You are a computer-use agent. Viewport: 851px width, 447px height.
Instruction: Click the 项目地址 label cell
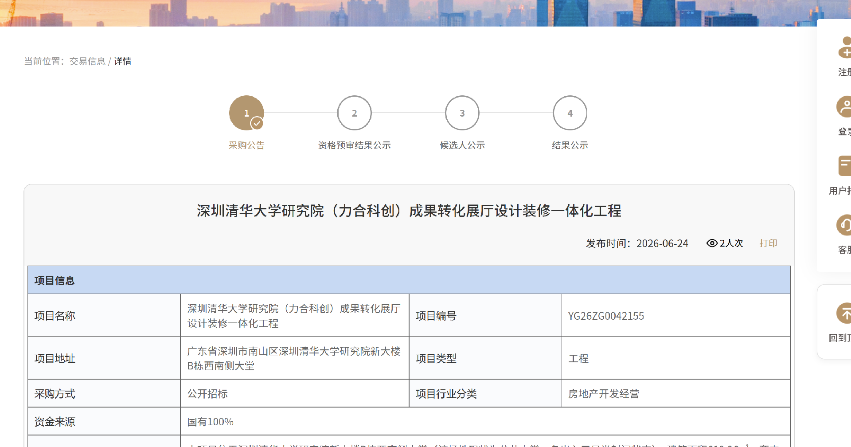pyautogui.click(x=104, y=358)
